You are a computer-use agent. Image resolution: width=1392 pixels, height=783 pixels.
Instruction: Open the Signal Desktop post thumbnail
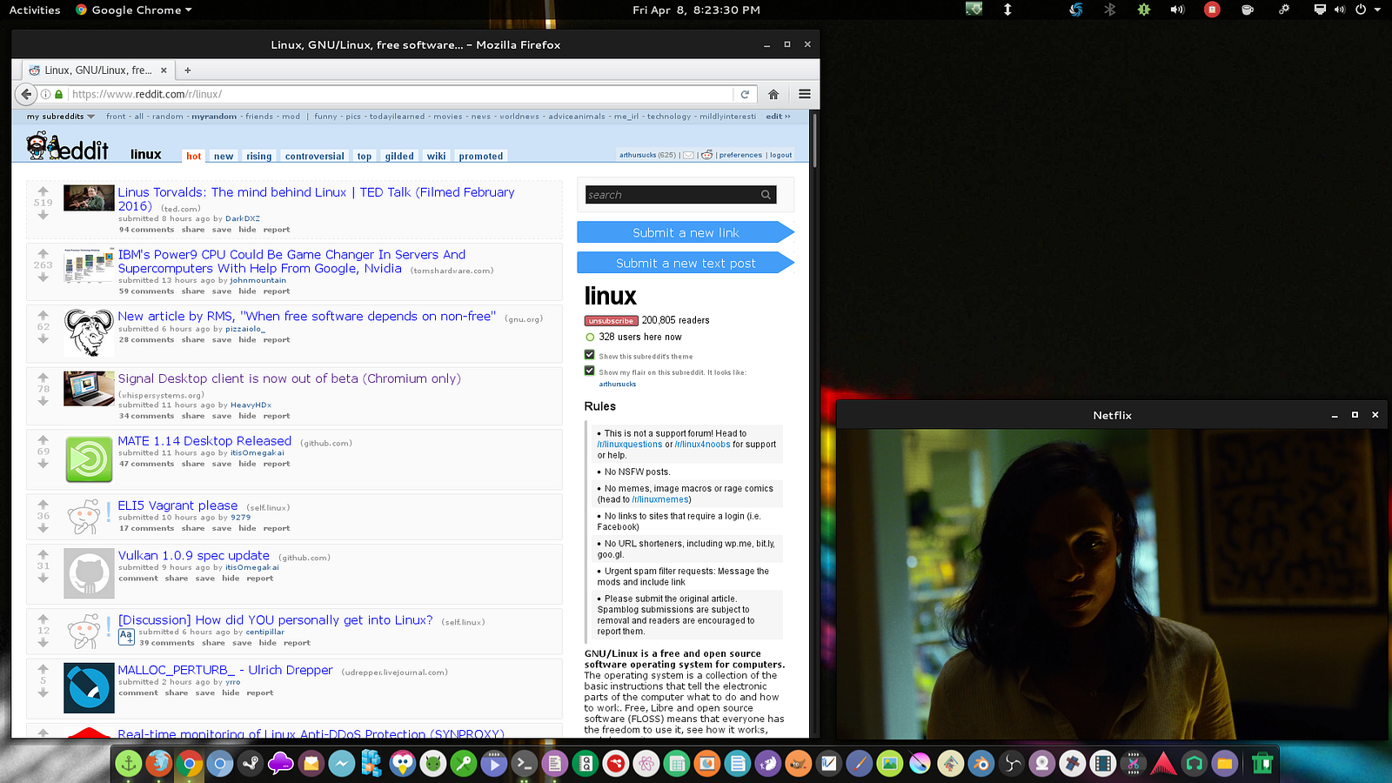89,389
